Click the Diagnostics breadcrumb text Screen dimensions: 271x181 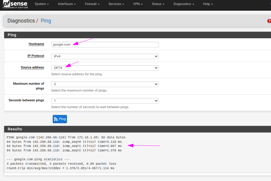point(21,21)
